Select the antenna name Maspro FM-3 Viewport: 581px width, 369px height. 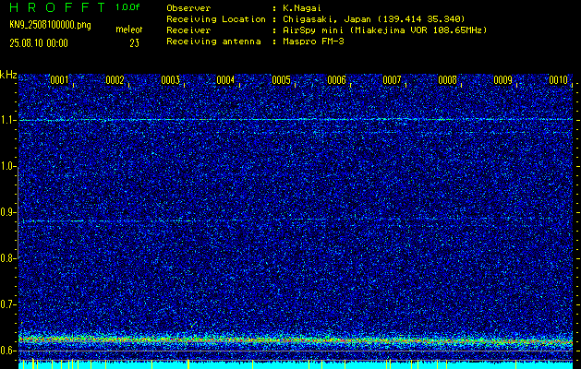point(313,42)
